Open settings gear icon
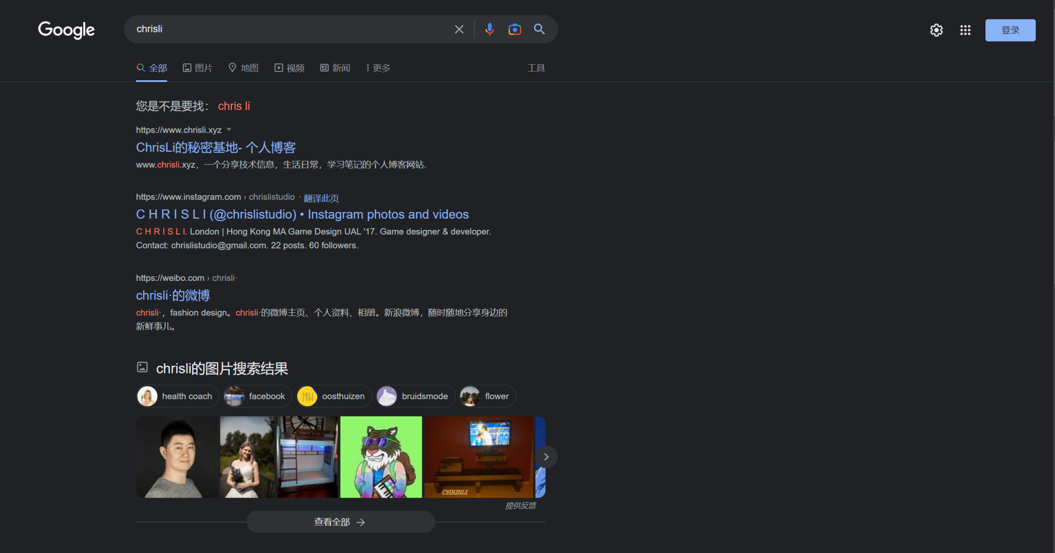Viewport: 1055px width, 553px height. click(x=937, y=30)
